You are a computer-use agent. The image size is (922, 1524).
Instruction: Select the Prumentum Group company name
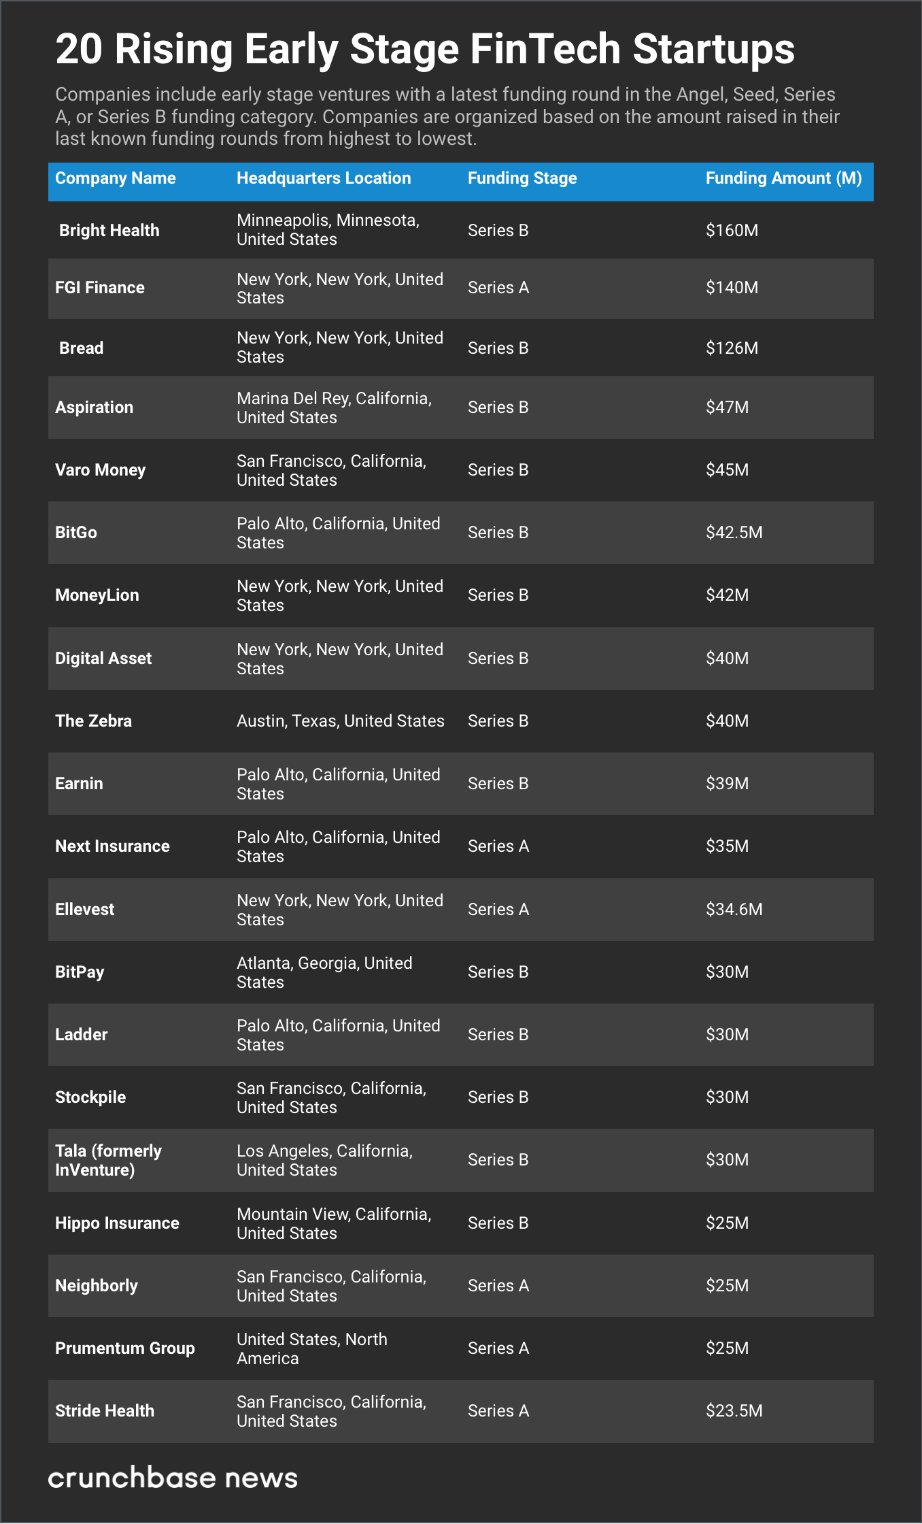coord(125,1348)
